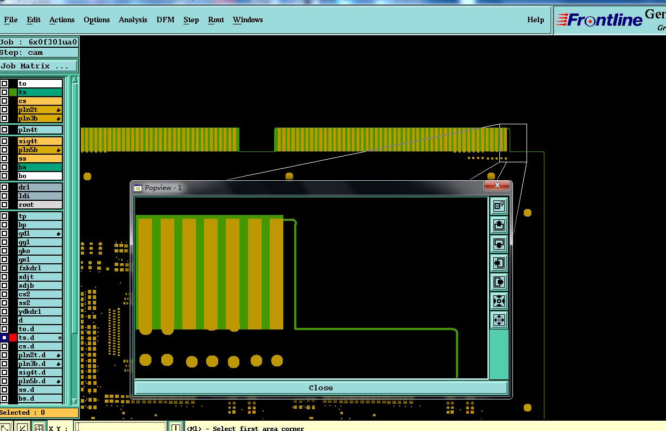Click the hand marker on the pln2t layer
666x431 pixels.
(x=59, y=110)
